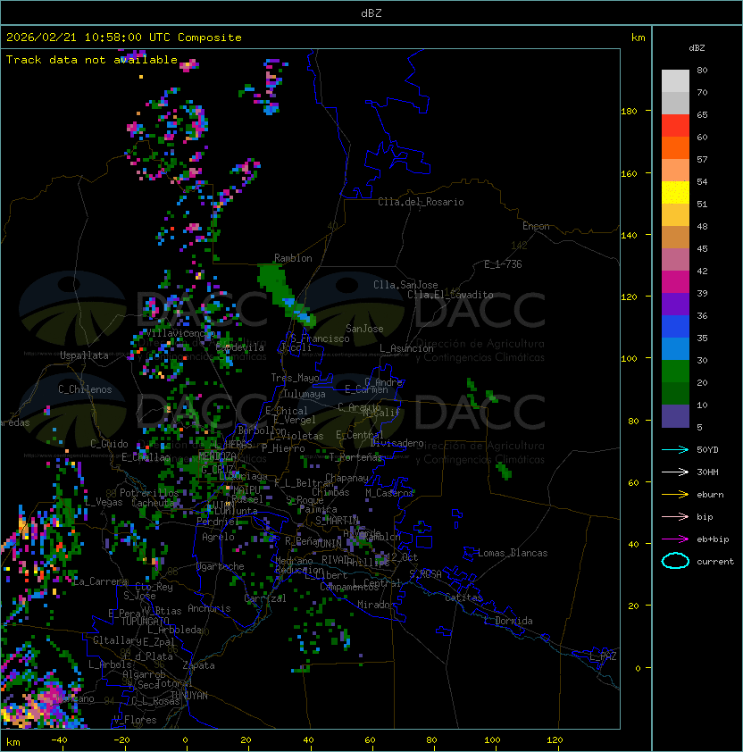Click the cyan ellipse 'current' marker icon

click(x=675, y=561)
